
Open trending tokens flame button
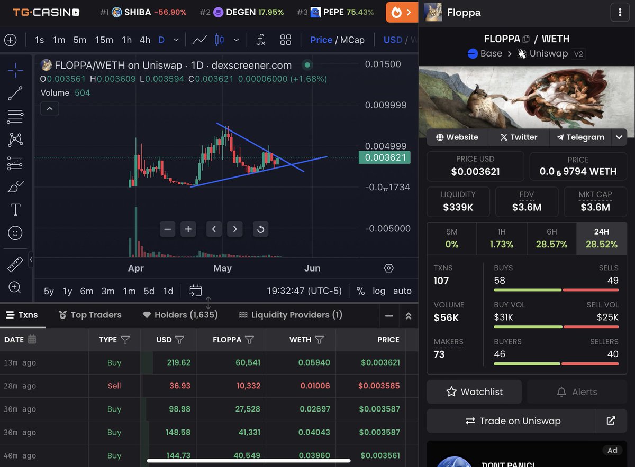coord(402,12)
